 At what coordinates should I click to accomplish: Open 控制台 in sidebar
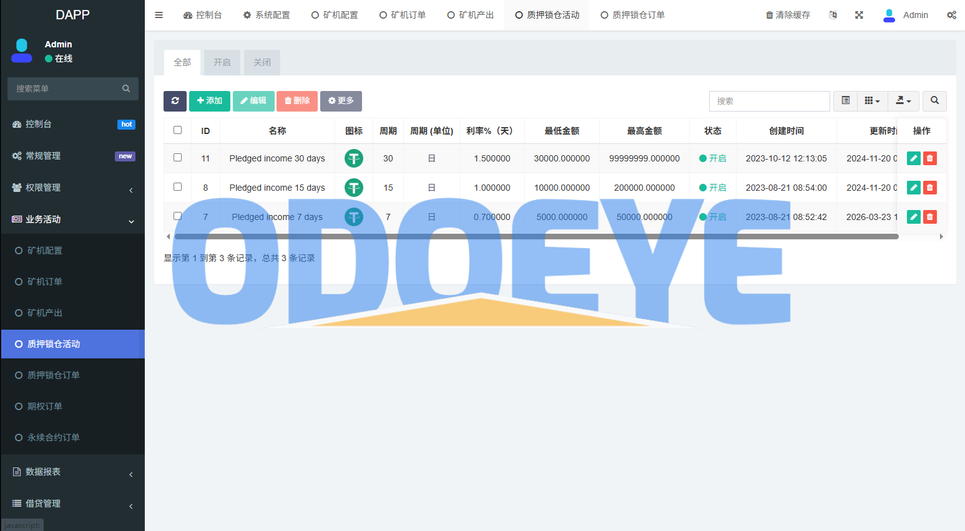pyautogui.click(x=72, y=124)
